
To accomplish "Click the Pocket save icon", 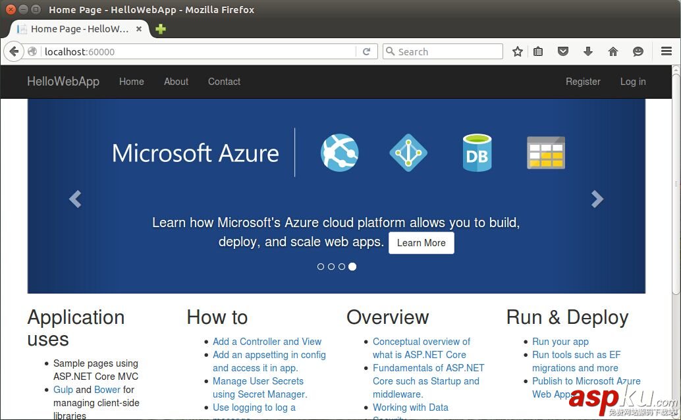I will pos(563,51).
